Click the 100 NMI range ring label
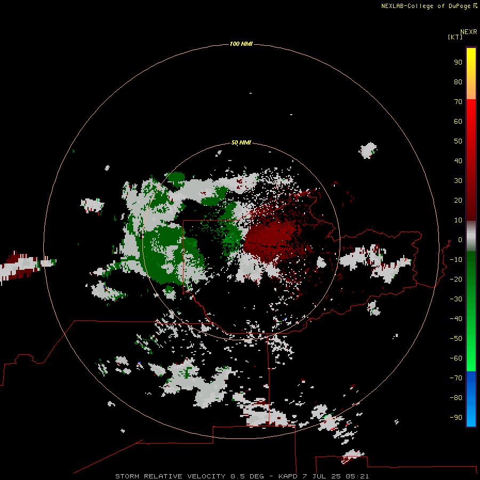The width and height of the screenshot is (480, 480). tap(241, 44)
